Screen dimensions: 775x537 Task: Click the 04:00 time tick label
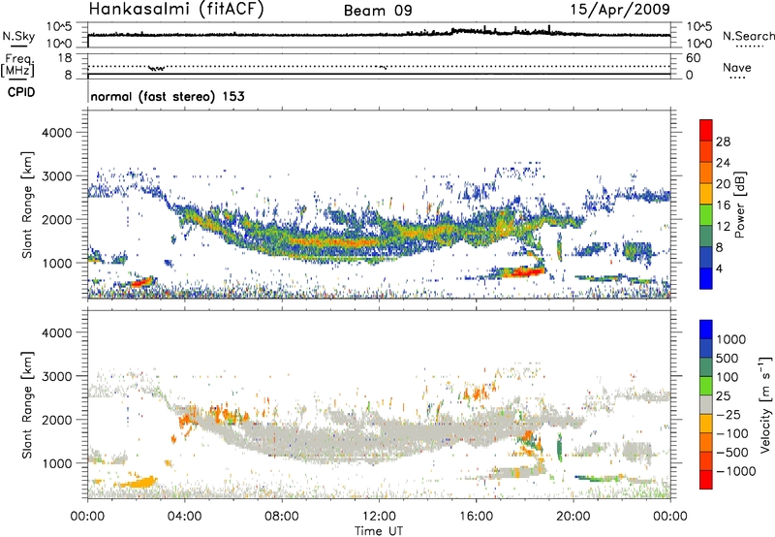(184, 517)
